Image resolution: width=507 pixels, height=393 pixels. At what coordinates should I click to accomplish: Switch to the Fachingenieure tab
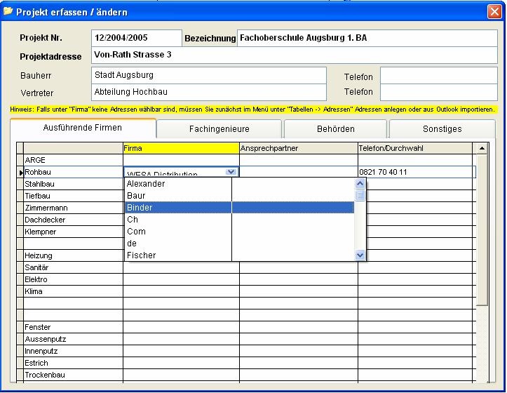(219, 129)
